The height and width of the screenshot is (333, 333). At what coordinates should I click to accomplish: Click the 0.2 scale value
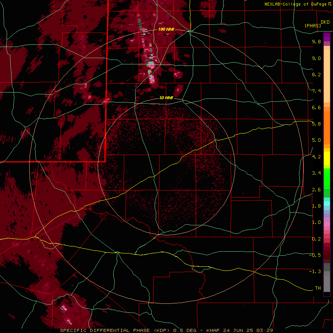(x=316, y=239)
